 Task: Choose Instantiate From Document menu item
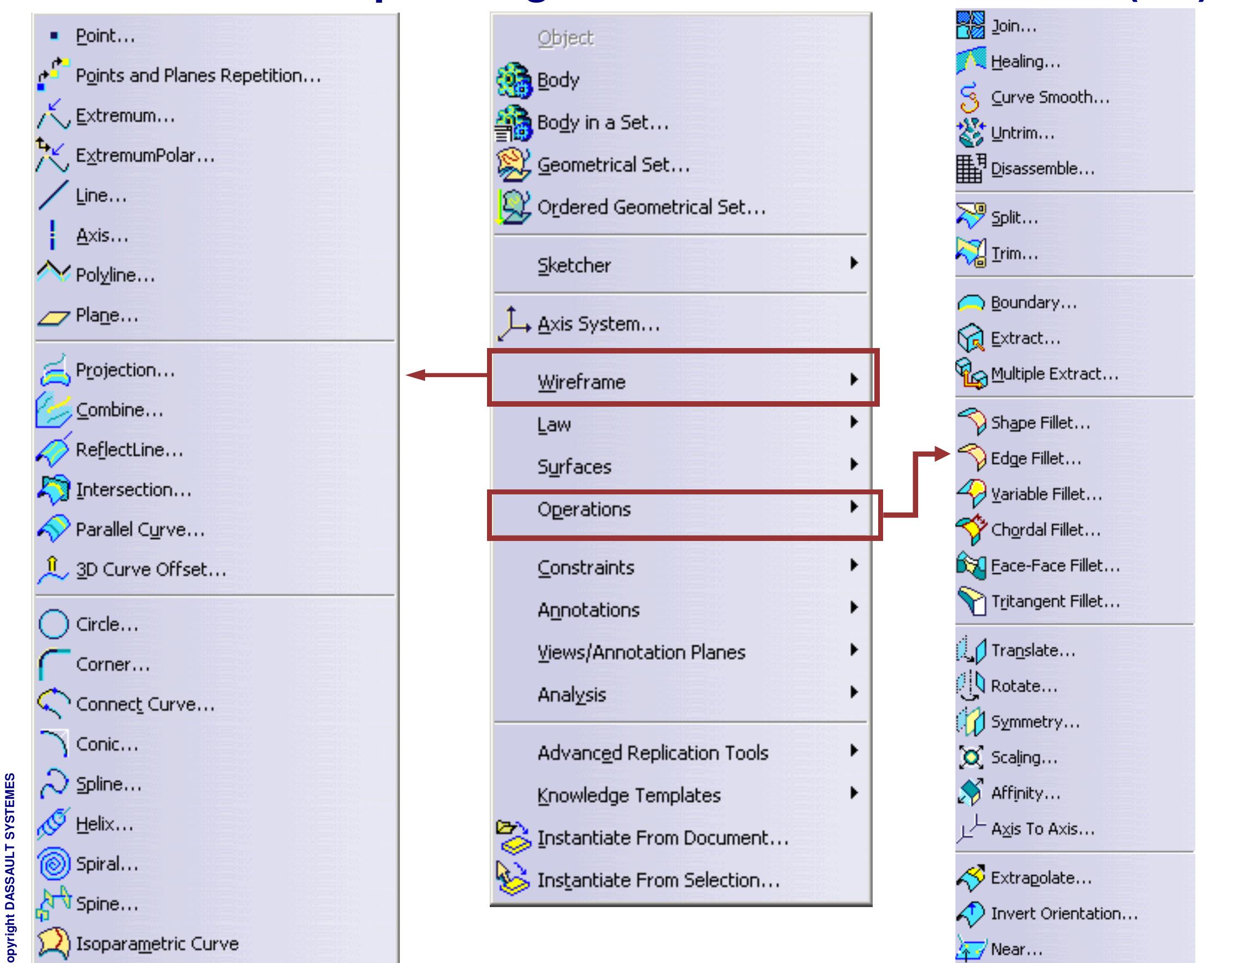[x=662, y=838]
